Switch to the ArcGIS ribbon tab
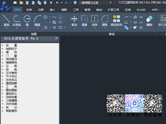Image resolution: width=166 pixels, height=124 pixels. 141,10
